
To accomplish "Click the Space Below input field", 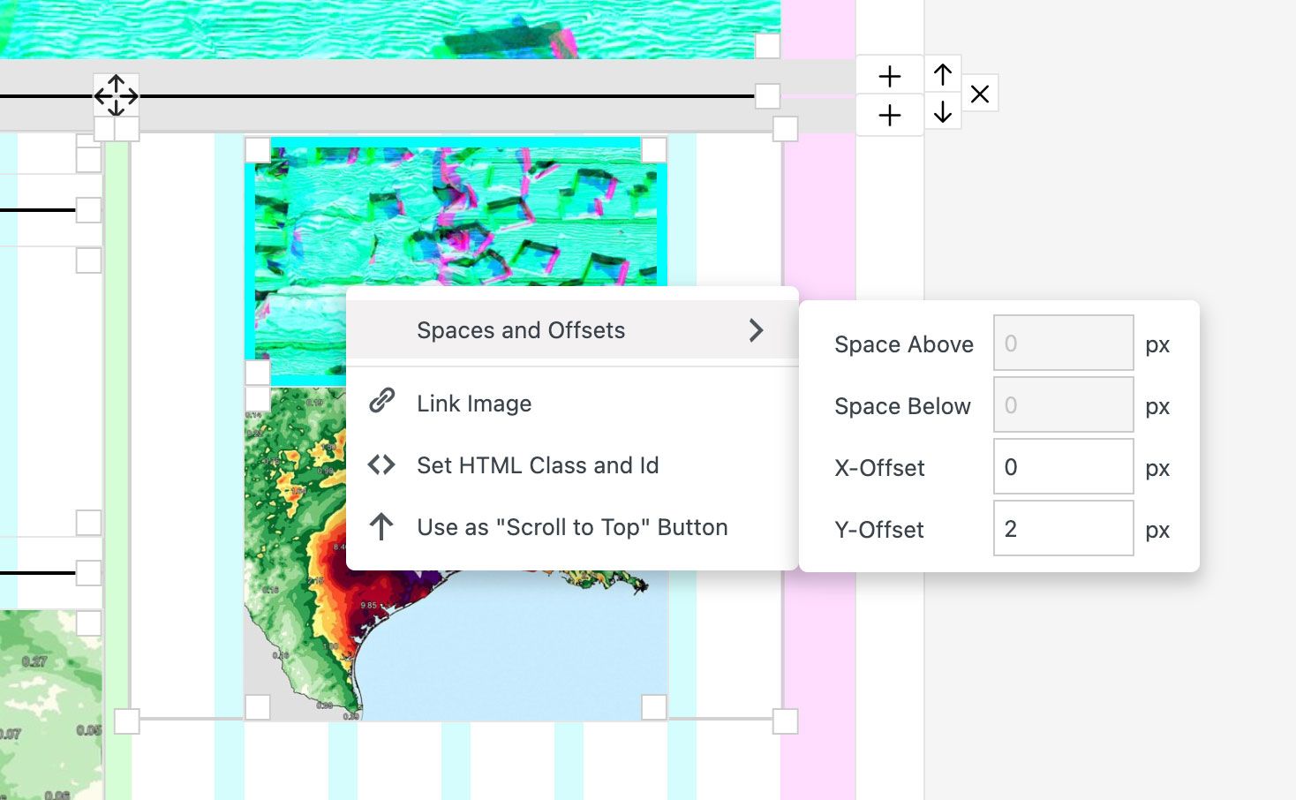I will [1063, 404].
